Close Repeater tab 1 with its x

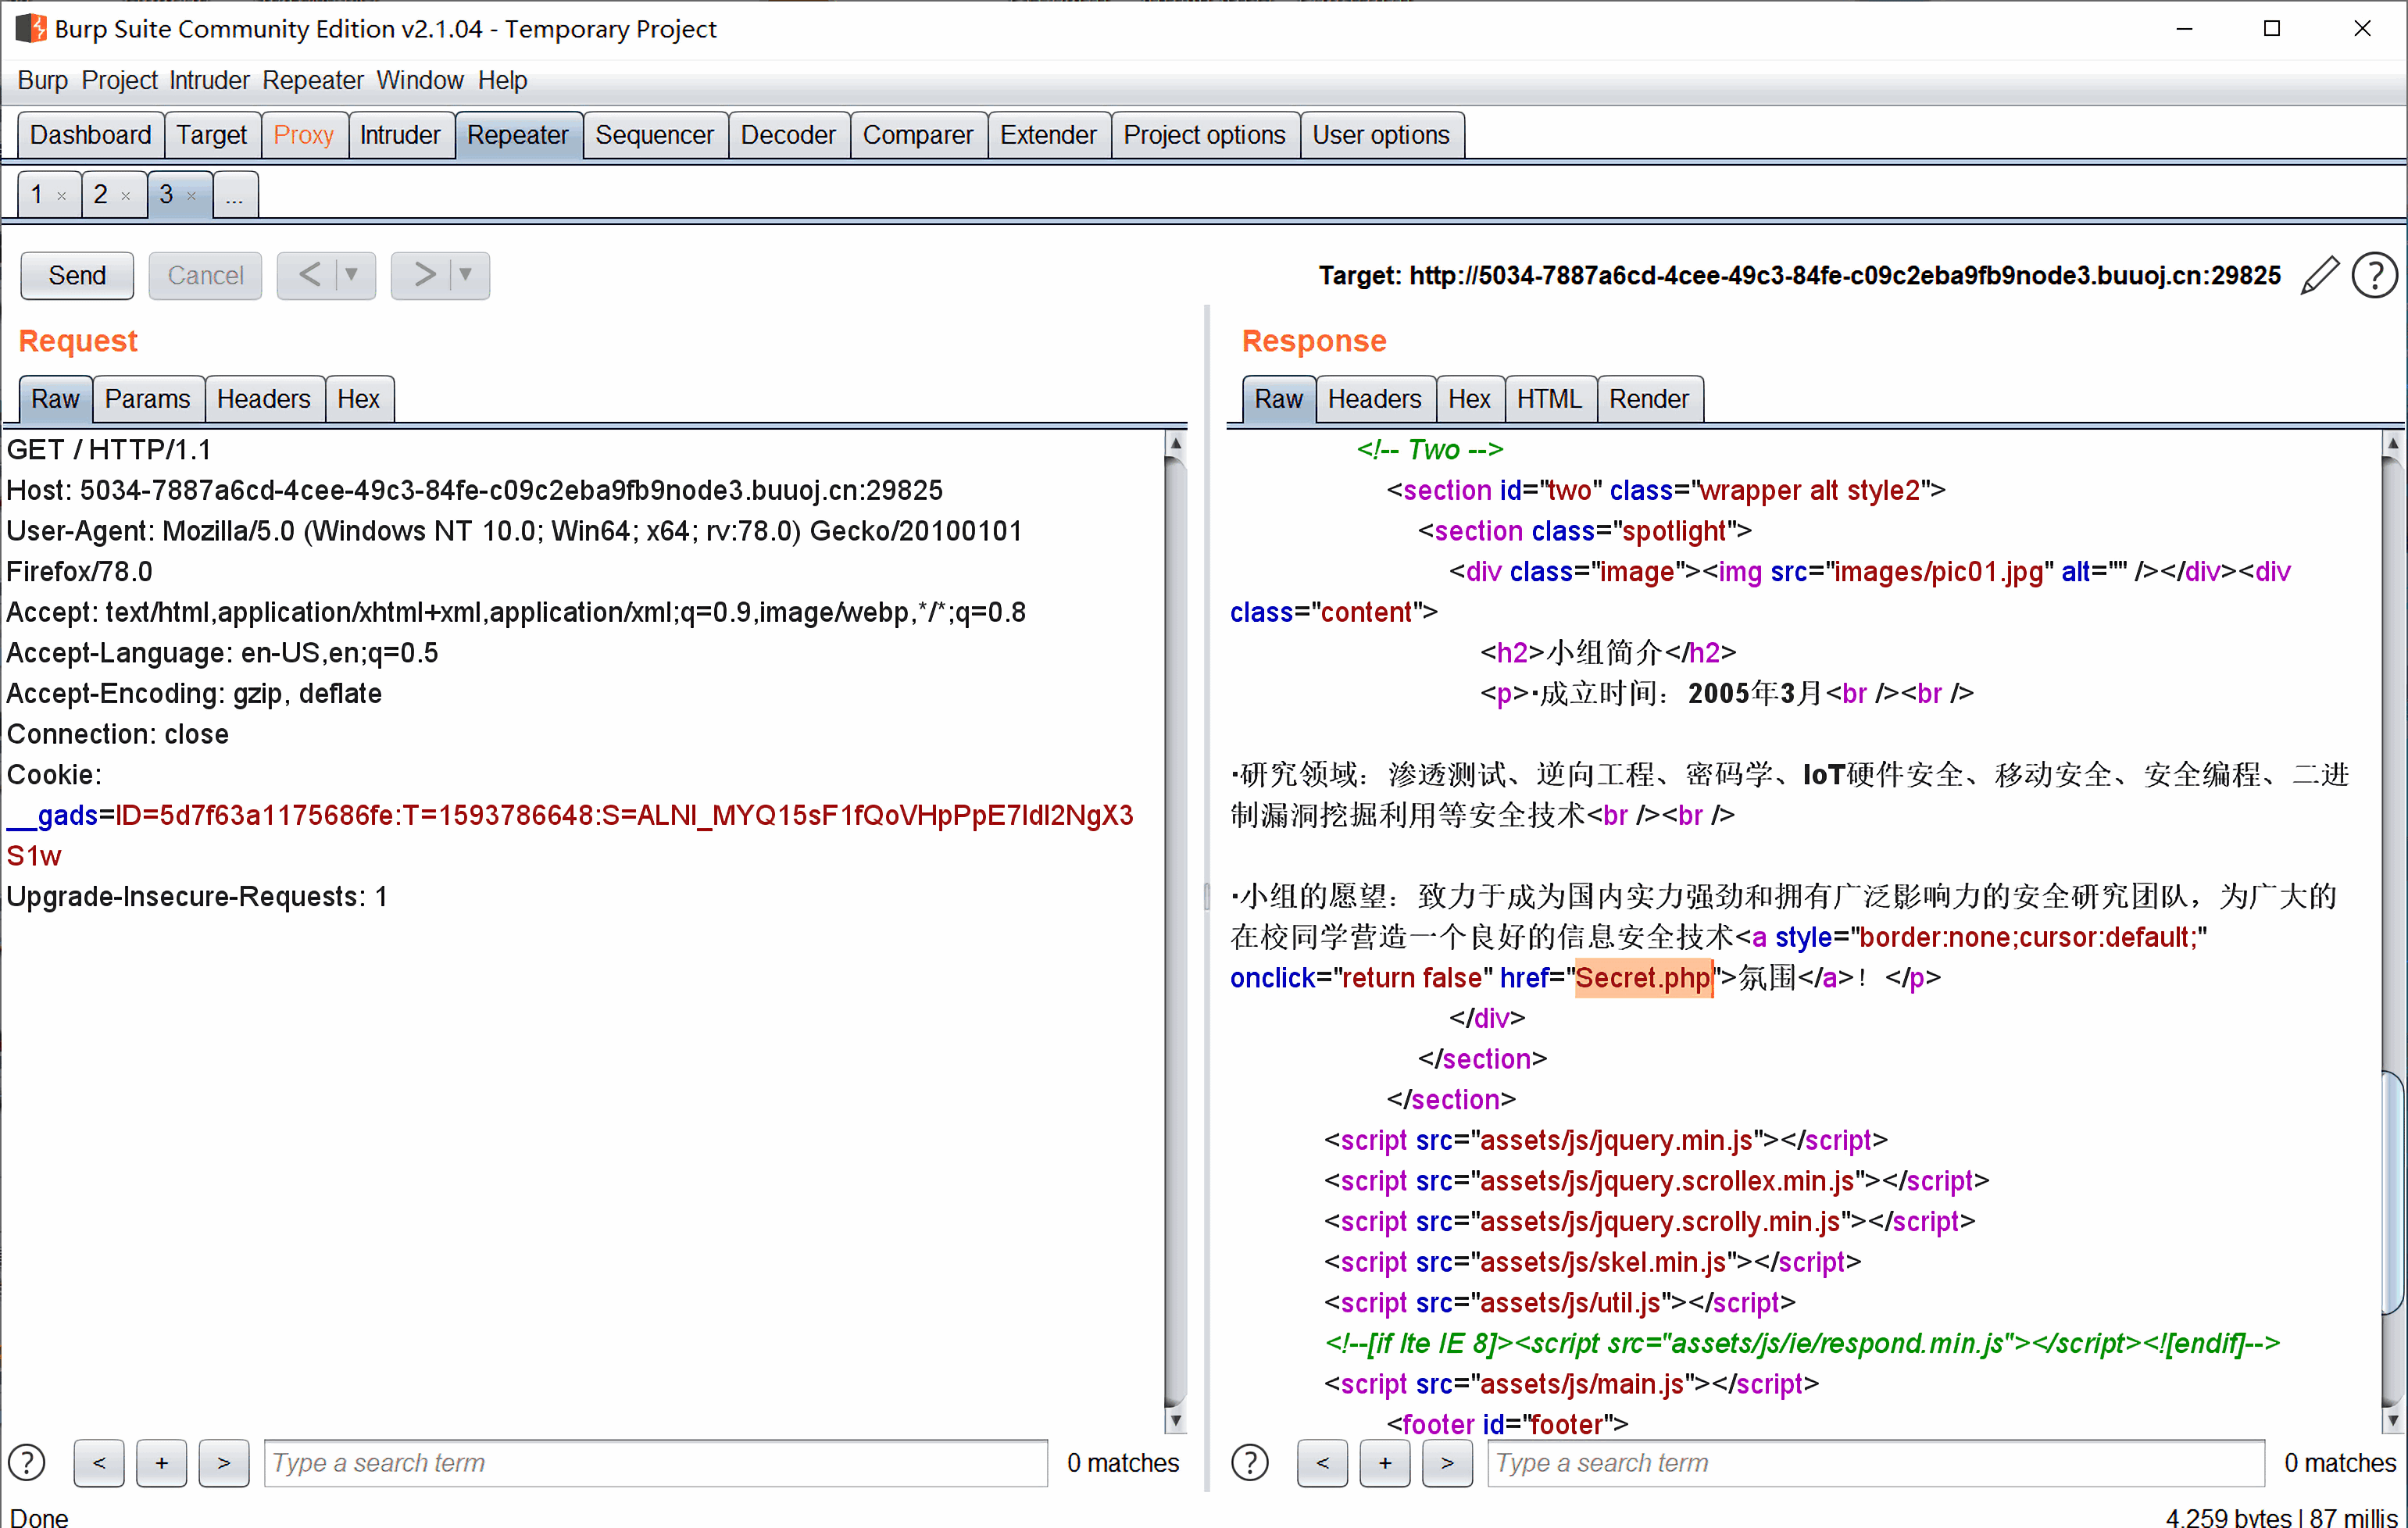click(62, 196)
